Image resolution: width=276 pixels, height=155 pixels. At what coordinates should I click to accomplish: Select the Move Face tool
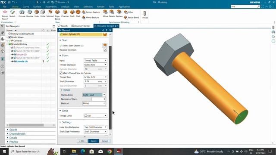[x=105, y=13]
